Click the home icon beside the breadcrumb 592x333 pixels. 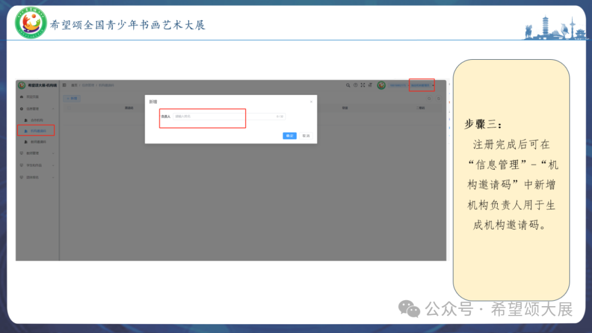pyautogui.click(x=64, y=85)
